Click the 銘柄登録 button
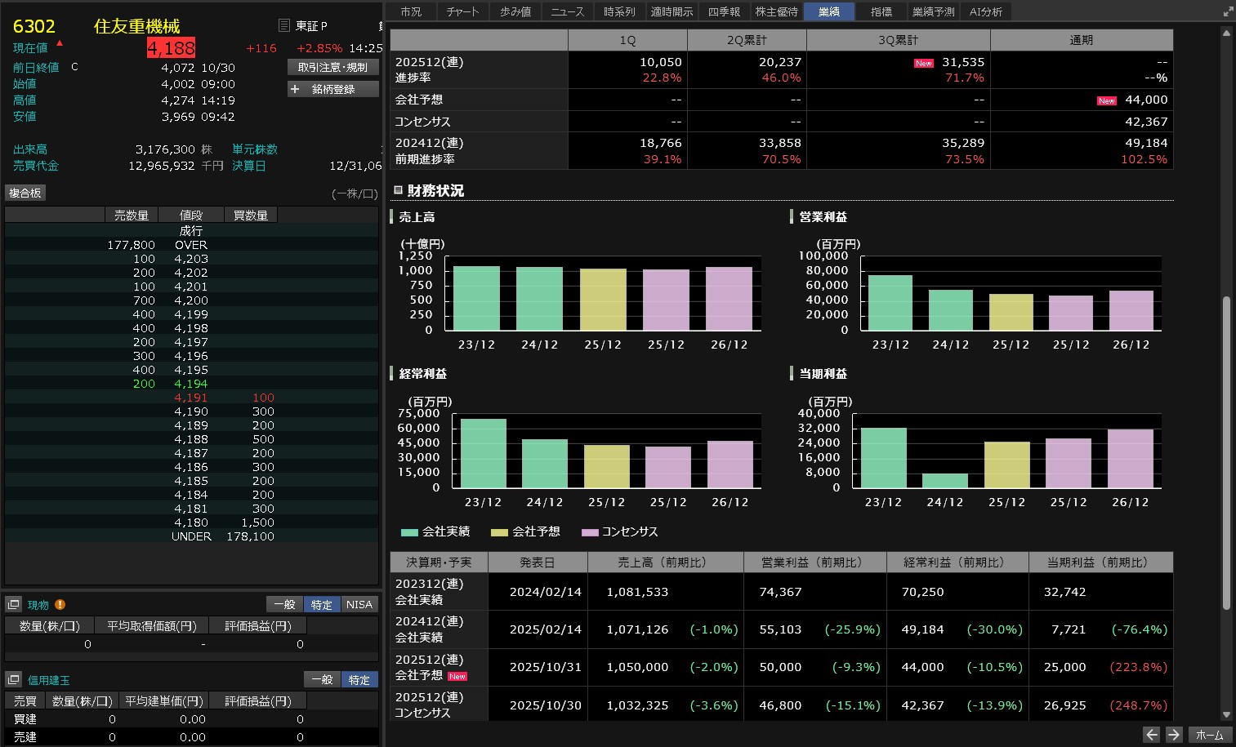The image size is (1236, 747). (x=333, y=89)
